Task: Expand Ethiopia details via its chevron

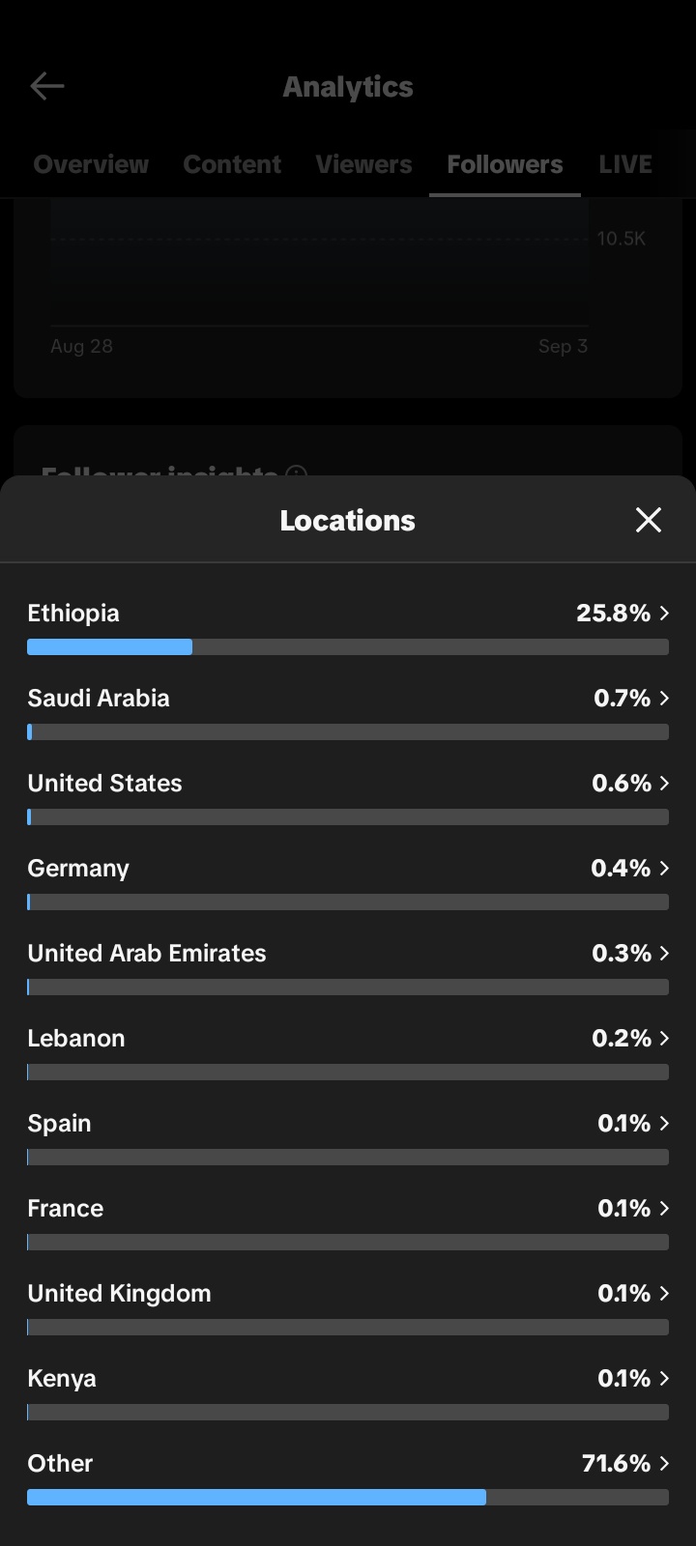Action: pos(664,613)
